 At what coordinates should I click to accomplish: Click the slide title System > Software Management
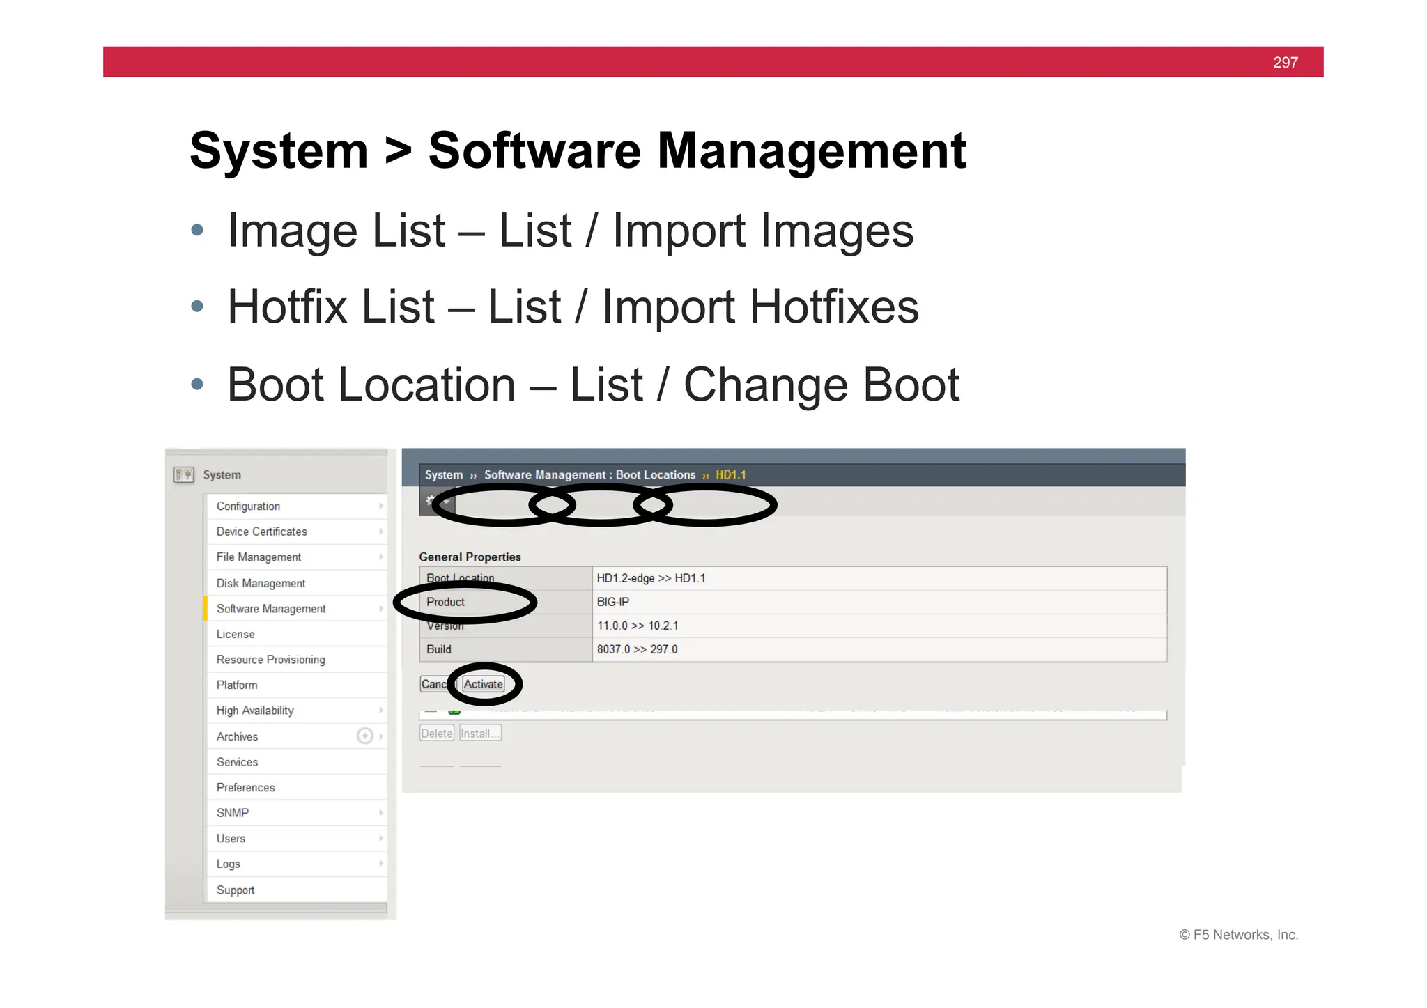tap(578, 150)
